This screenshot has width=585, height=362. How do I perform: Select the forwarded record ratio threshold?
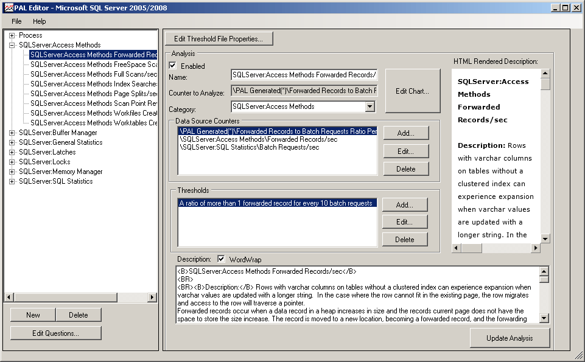(x=277, y=203)
